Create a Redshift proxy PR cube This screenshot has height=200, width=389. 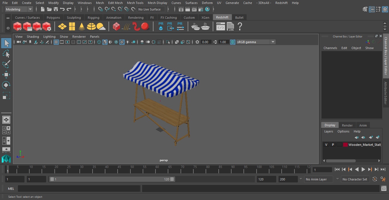[161, 27]
